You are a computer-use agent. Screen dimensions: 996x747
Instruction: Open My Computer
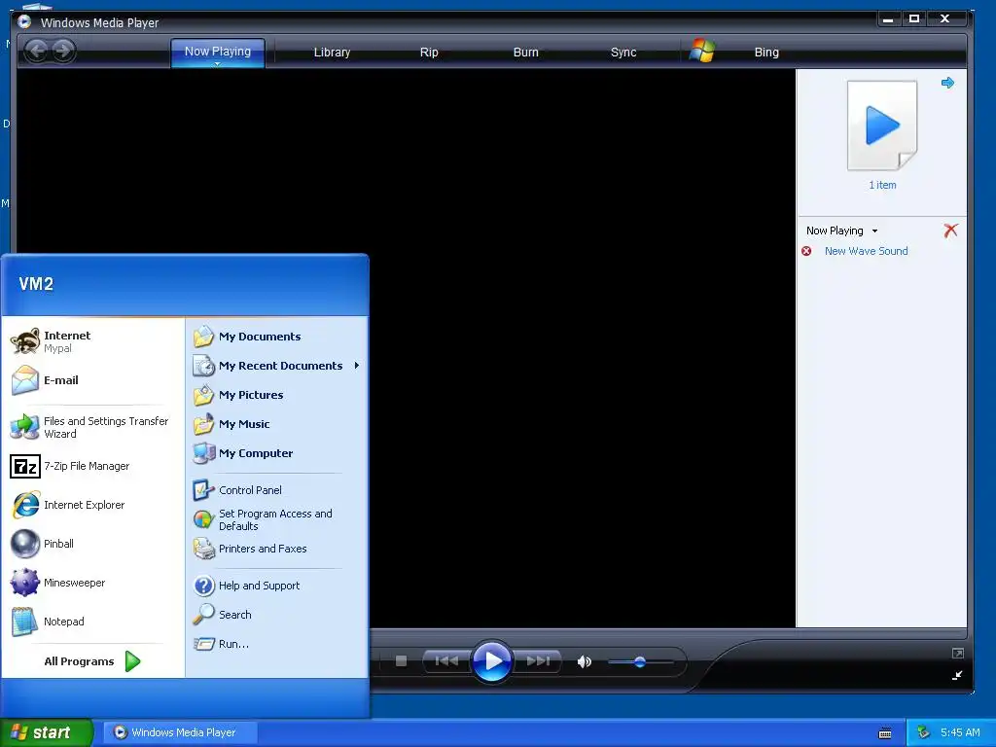coord(277,453)
